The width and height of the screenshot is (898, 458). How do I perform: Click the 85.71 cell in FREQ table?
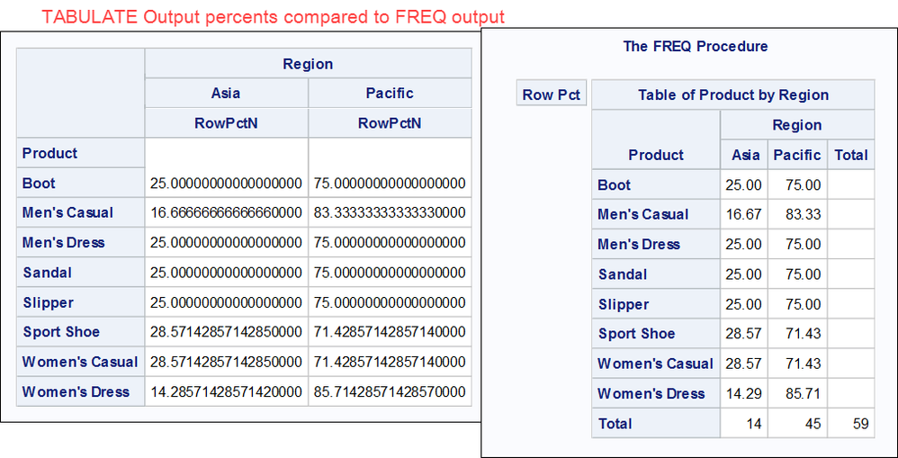tap(797, 393)
